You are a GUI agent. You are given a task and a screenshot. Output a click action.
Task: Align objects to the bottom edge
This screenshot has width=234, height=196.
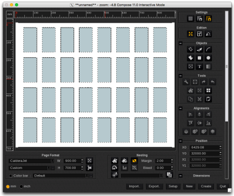pos(209,123)
